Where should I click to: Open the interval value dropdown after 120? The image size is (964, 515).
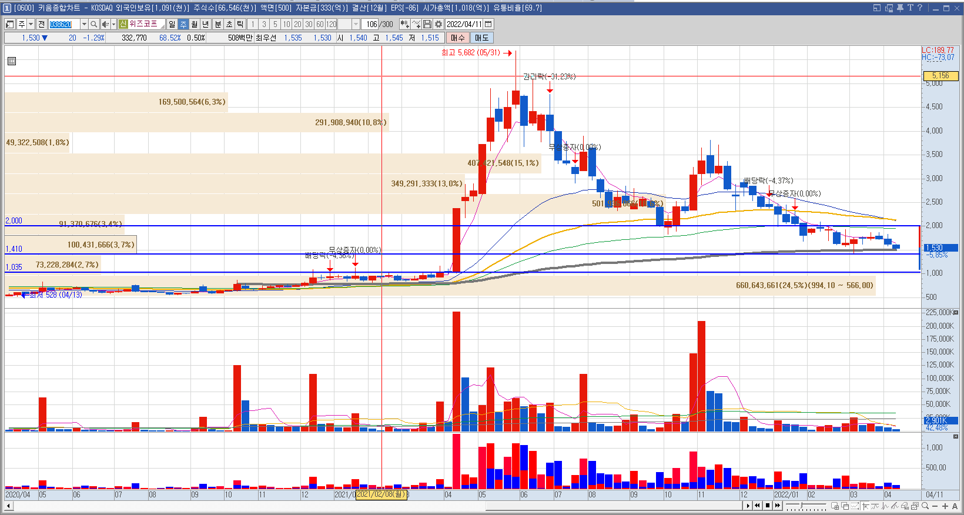tap(356, 24)
